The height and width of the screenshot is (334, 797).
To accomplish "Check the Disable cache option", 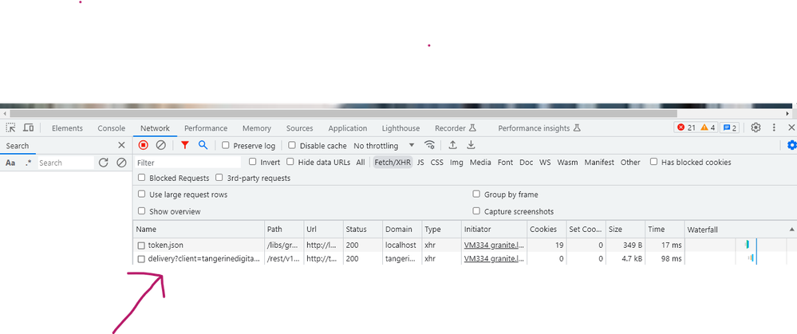I will coord(292,146).
